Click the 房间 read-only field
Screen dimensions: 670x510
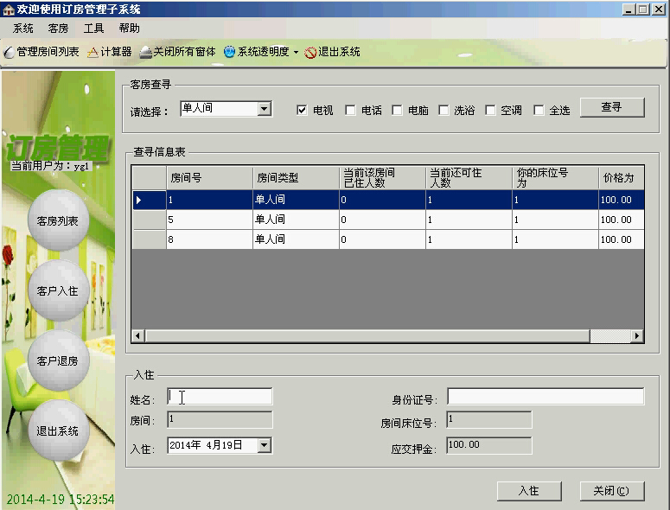pos(220,419)
